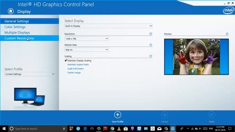Open WordPress from the taskbar
The image size is (235, 132).
click(x=78, y=129)
